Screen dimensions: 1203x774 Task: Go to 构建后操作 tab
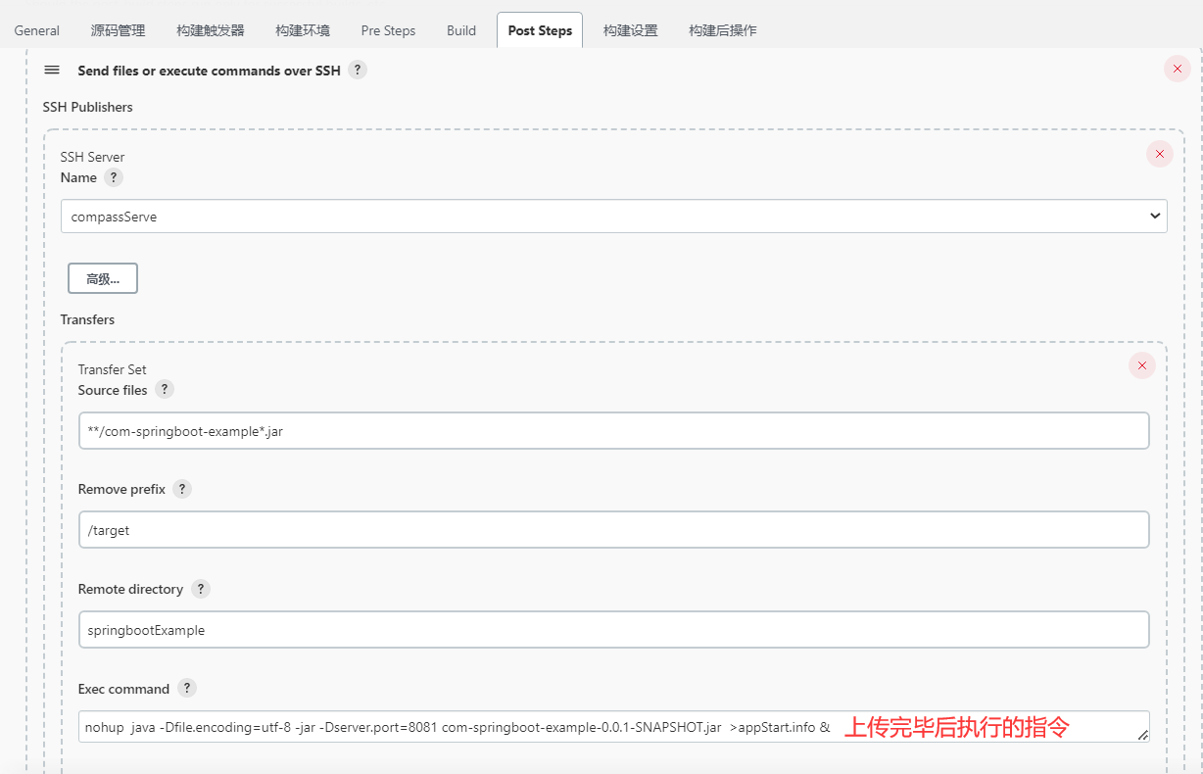723,30
